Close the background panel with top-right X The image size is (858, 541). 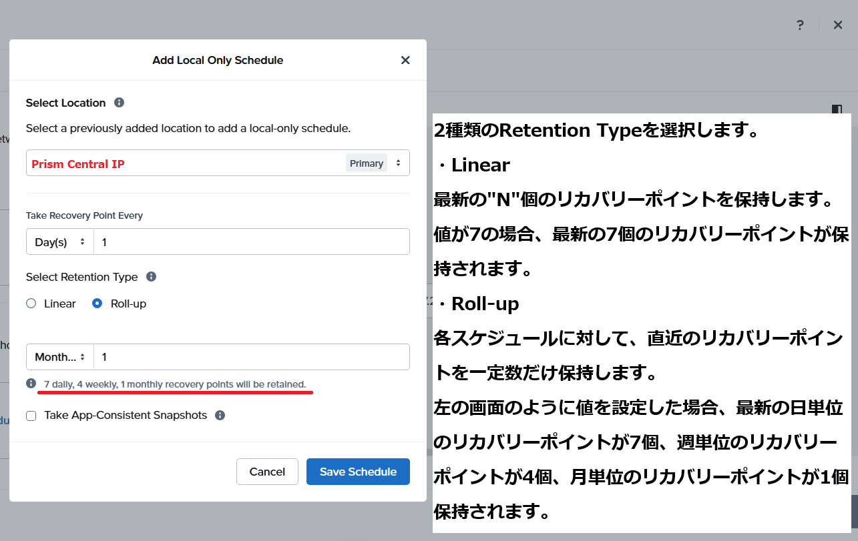coord(838,25)
